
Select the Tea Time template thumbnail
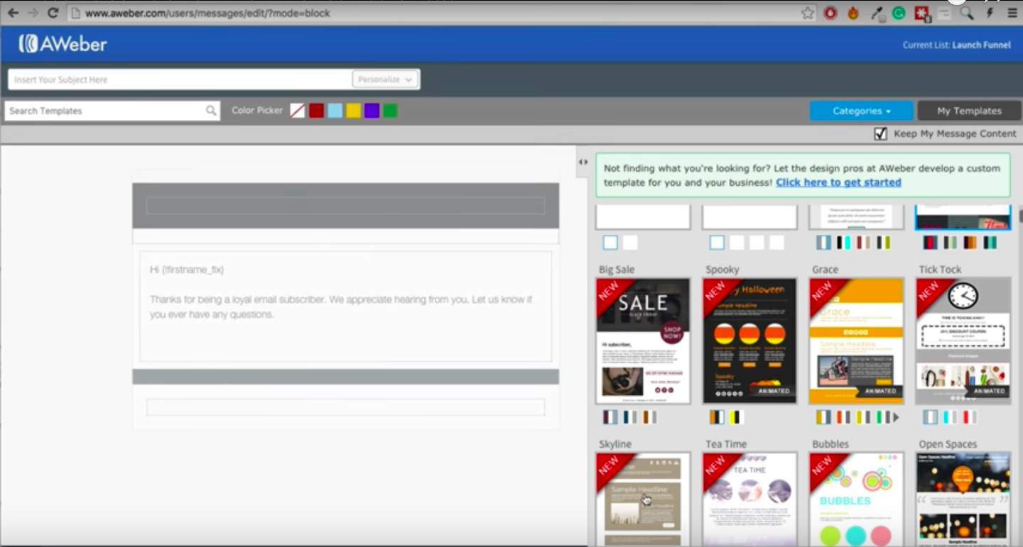coord(749,499)
